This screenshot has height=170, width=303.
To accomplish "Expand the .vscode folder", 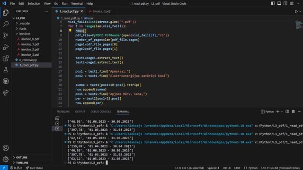I will pyautogui.click(x=32, y=23).
